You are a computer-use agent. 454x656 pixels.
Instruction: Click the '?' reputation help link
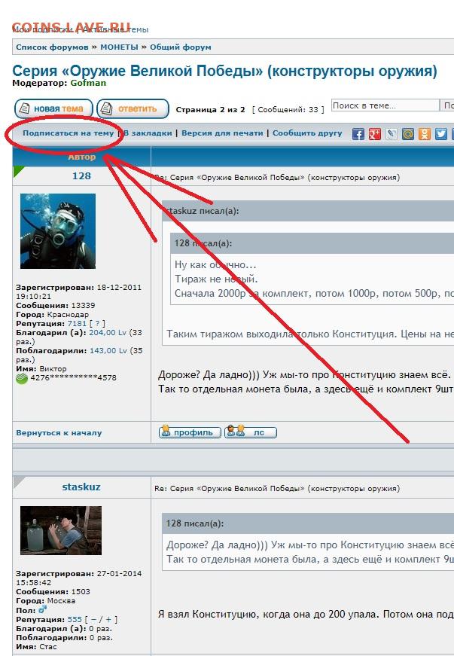[x=97, y=323]
